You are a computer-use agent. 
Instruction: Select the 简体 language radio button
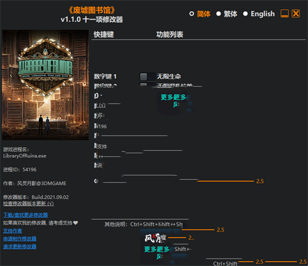tap(192, 14)
